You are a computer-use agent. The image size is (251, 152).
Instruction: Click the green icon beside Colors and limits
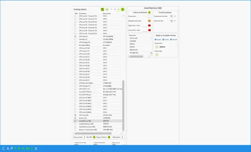149,13
